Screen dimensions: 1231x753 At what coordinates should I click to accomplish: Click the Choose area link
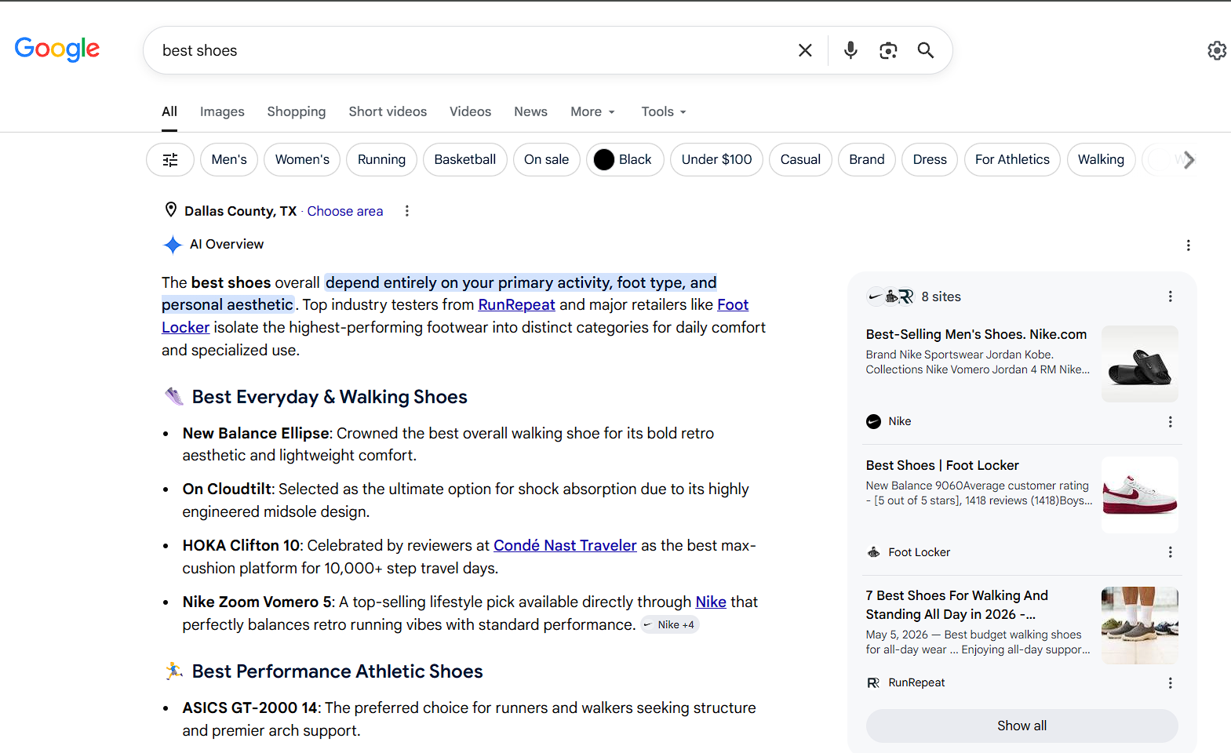click(345, 211)
